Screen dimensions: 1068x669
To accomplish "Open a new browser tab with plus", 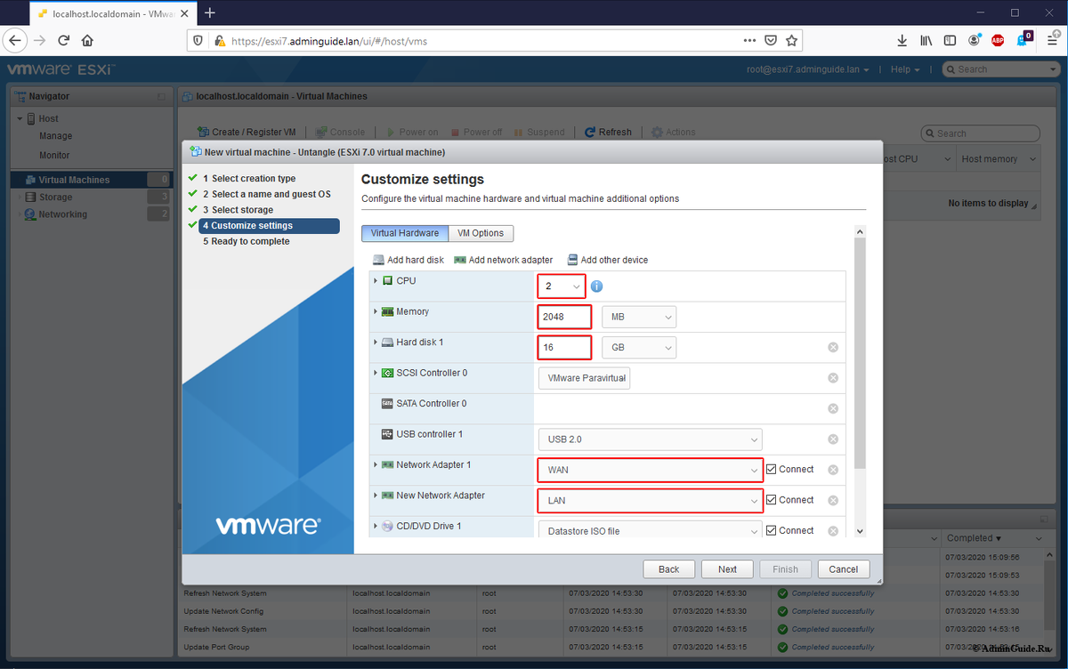I will 210,12.
